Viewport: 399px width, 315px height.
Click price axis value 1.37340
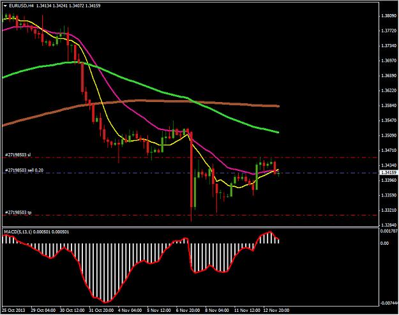pyautogui.click(x=389, y=46)
